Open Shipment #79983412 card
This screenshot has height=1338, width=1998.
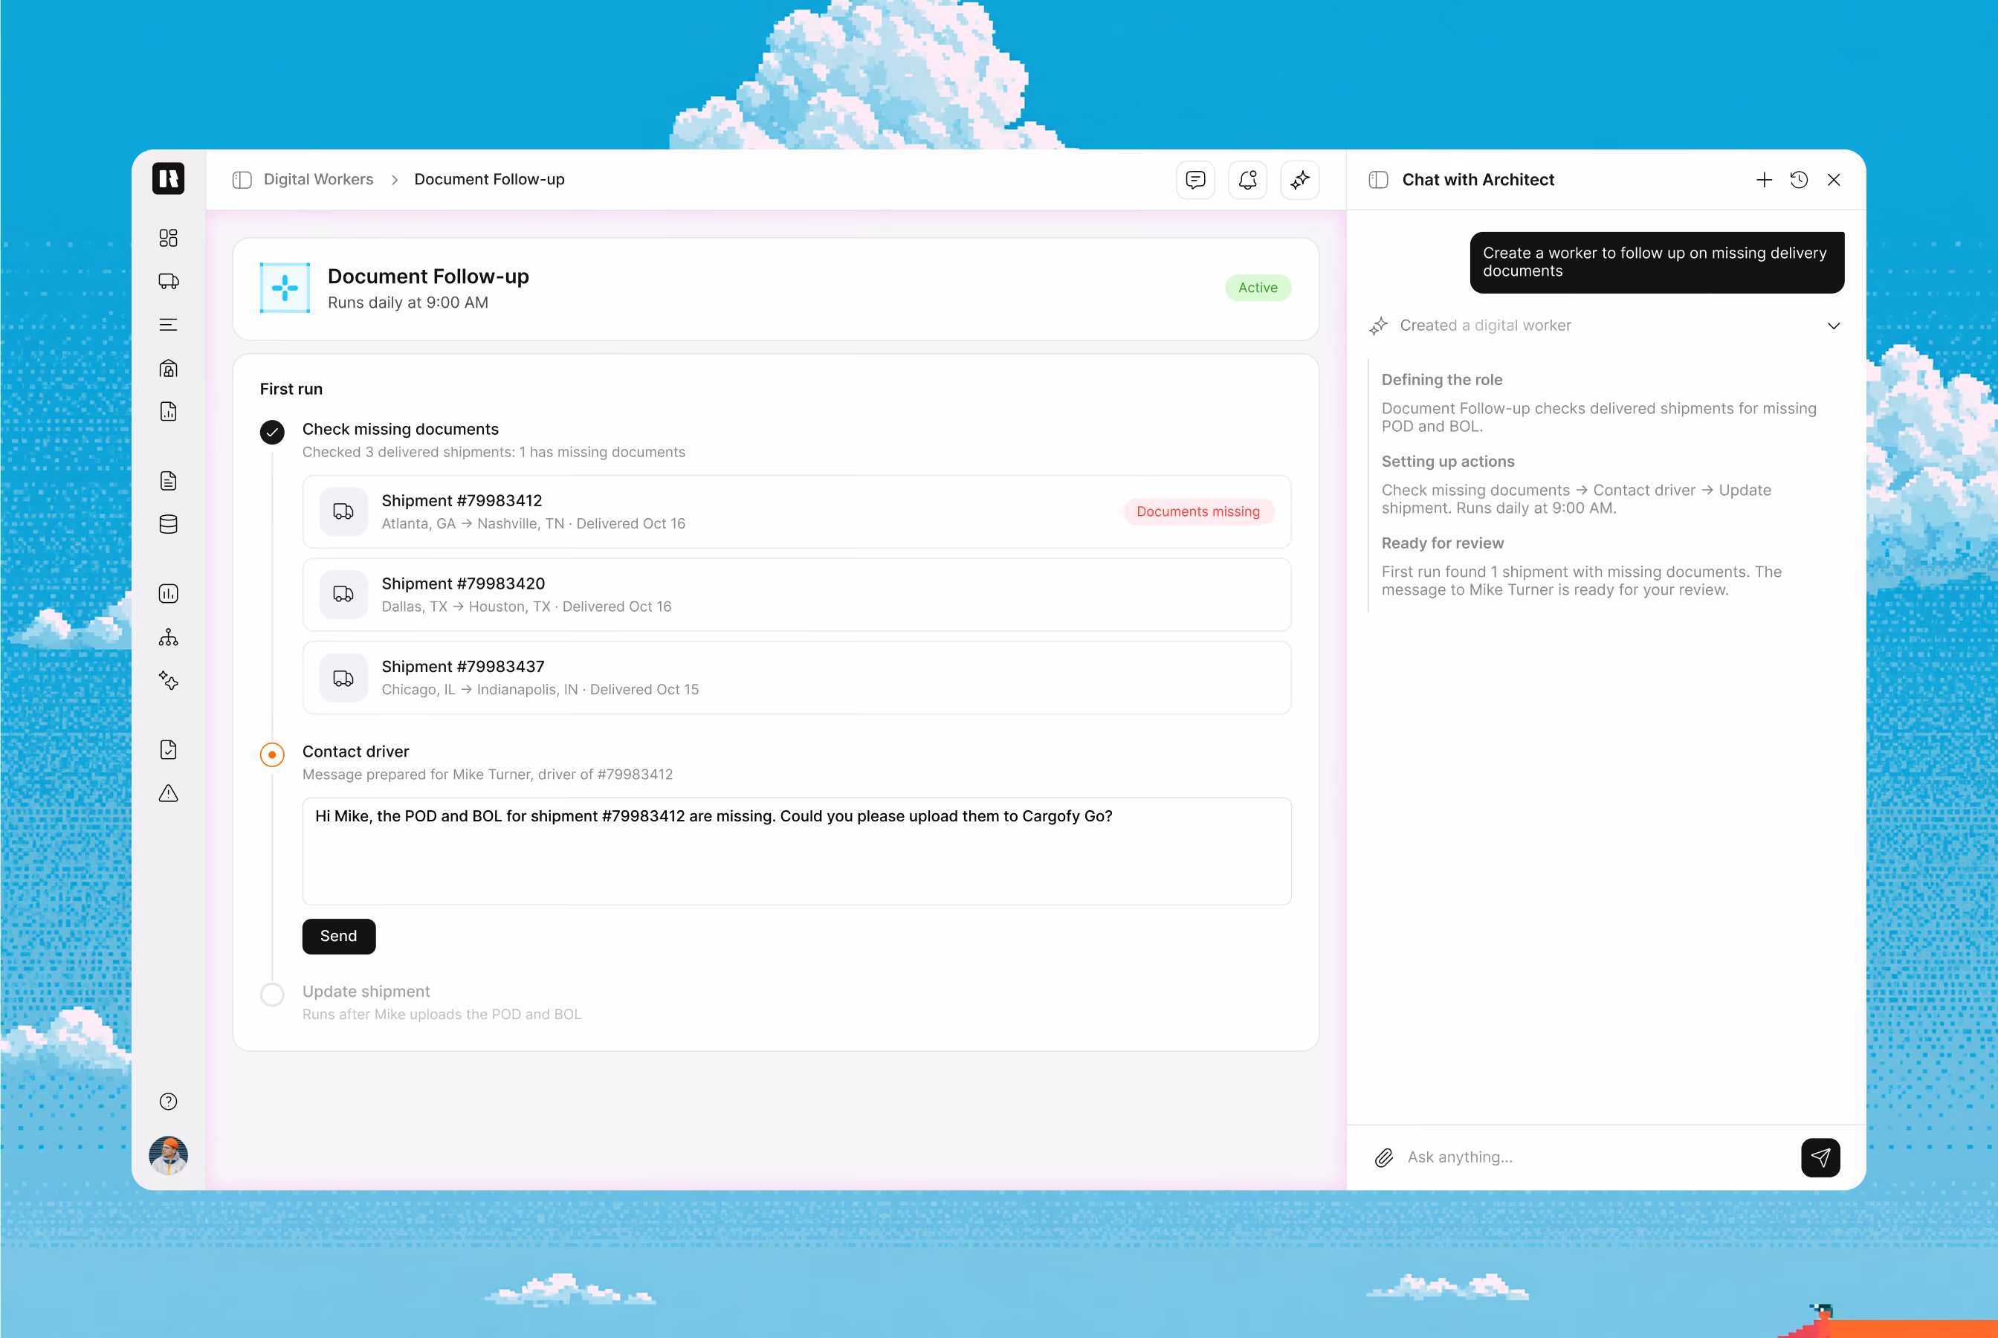click(x=796, y=512)
